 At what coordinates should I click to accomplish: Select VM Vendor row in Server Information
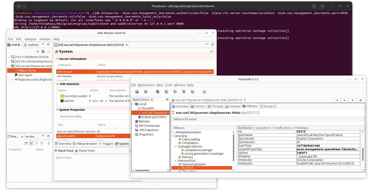[x=135, y=76]
